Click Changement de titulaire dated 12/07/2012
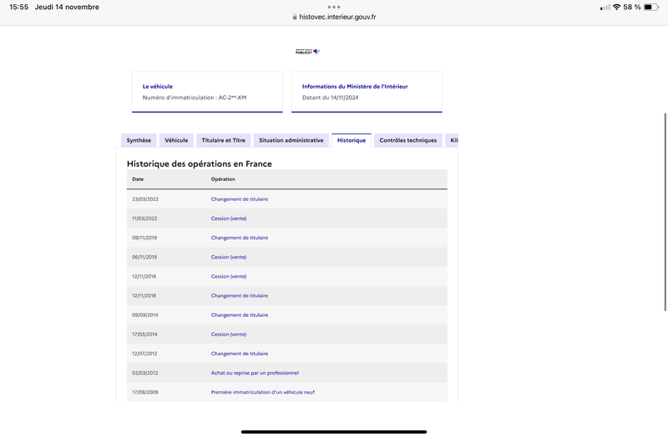 [240, 354]
